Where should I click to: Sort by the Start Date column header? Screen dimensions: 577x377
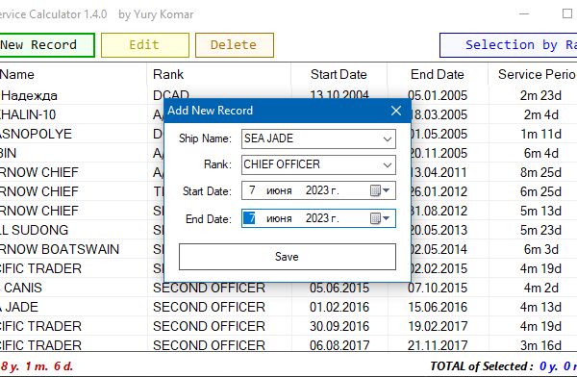coord(339,74)
